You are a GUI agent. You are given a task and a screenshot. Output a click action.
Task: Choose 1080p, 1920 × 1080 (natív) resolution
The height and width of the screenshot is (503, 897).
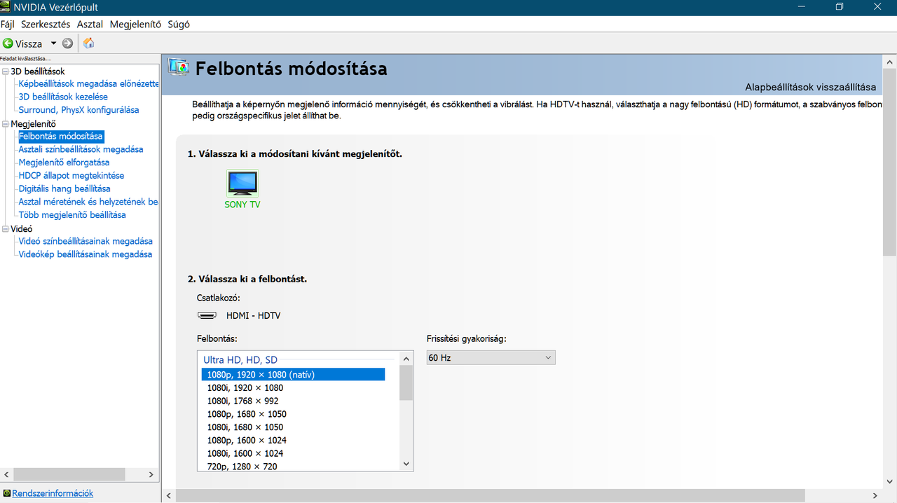point(293,375)
